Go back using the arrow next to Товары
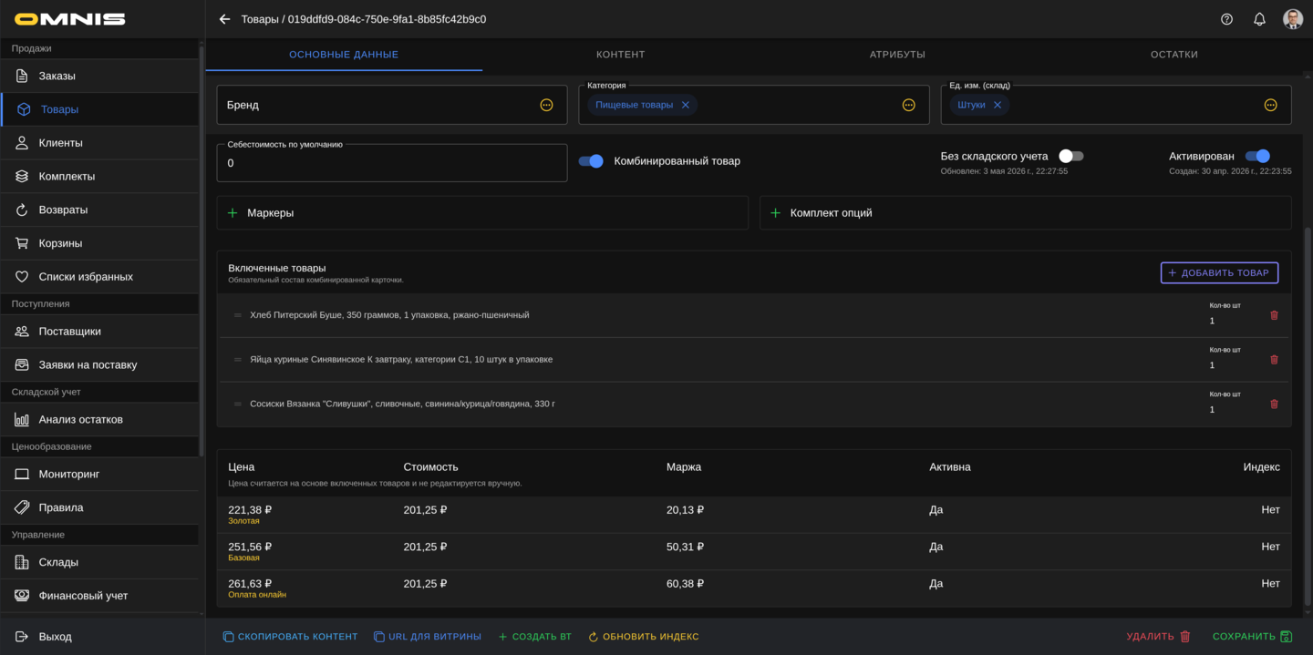 click(225, 19)
